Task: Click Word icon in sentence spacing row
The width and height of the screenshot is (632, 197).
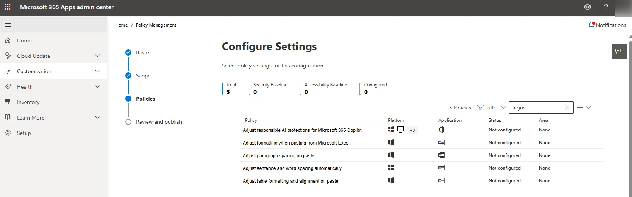Action: (441, 168)
